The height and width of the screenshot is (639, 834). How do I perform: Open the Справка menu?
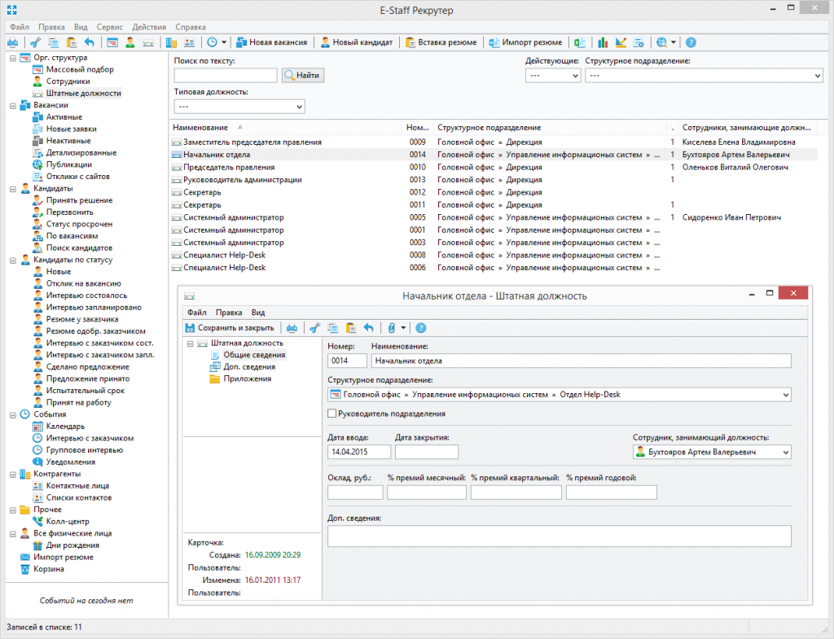coord(191,27)
